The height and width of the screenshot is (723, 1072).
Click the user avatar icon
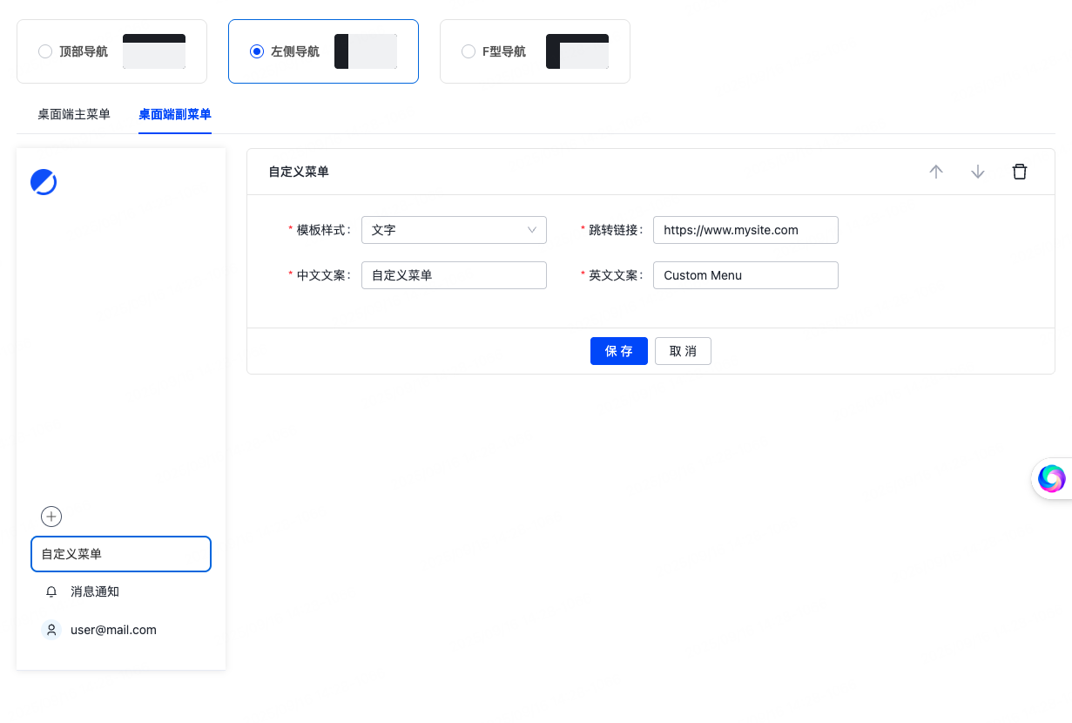[x=51, y=630]
